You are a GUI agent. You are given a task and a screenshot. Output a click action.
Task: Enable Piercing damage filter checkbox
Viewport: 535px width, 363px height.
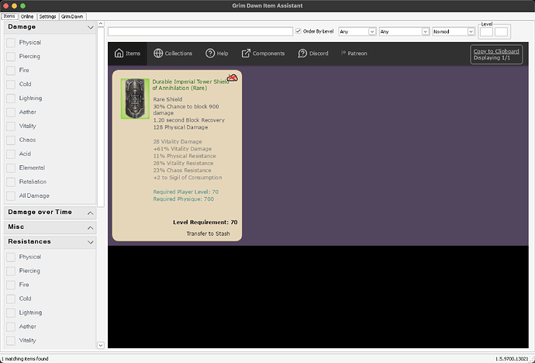point(11,57)
